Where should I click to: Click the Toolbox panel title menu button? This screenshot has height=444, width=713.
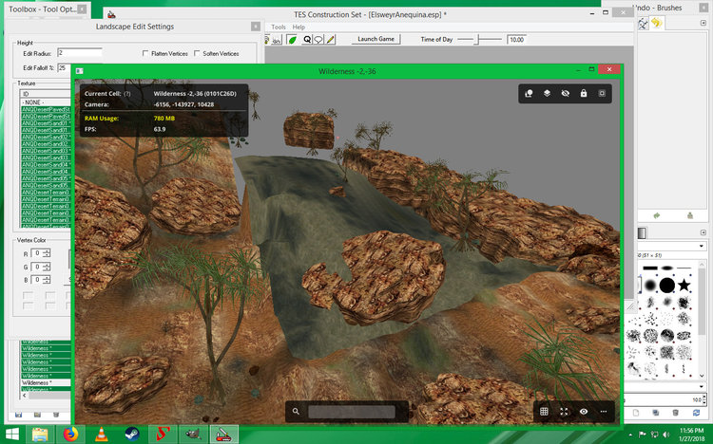point(82,9)
